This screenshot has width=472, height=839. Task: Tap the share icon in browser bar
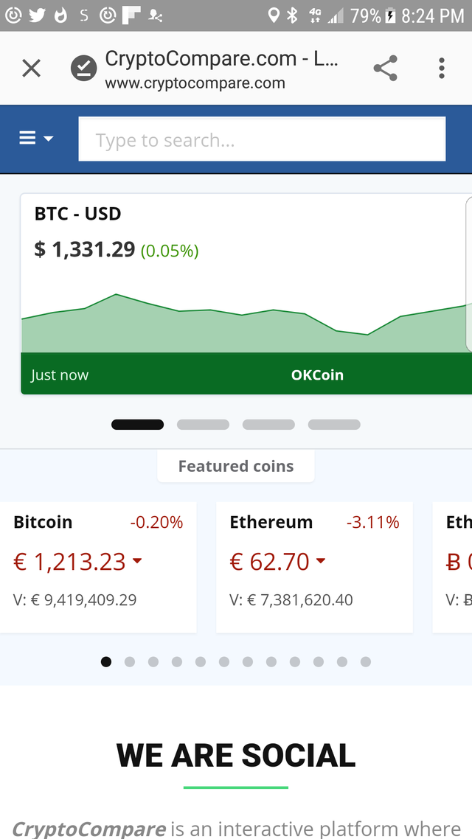(385, 68)
